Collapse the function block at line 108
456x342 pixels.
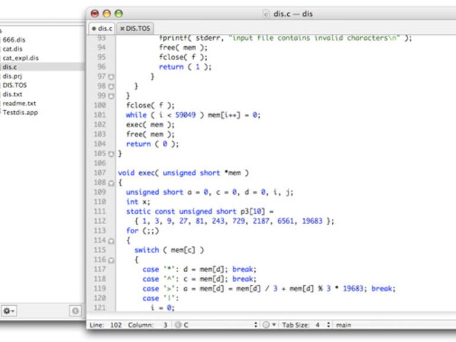111,183
